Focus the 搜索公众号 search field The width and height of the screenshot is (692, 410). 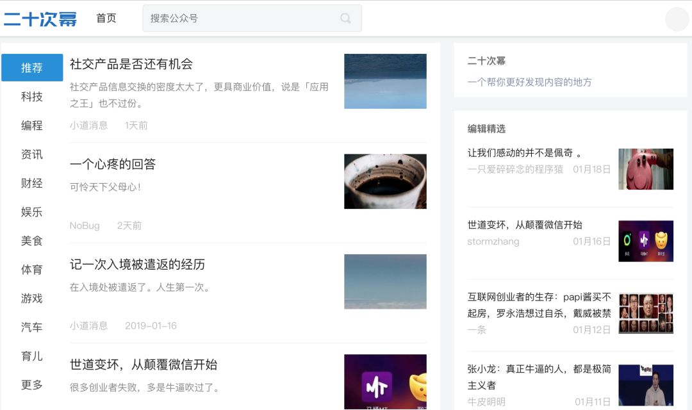click(x=252, y=18)
